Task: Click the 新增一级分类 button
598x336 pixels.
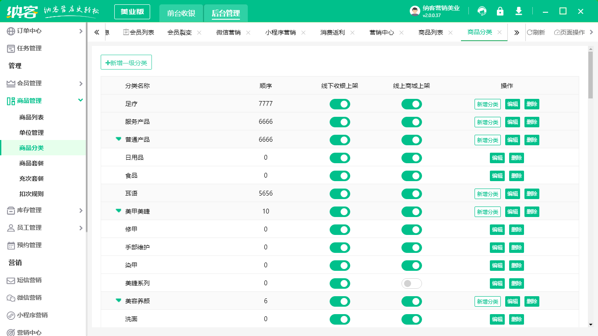Action: coord(126,63)
